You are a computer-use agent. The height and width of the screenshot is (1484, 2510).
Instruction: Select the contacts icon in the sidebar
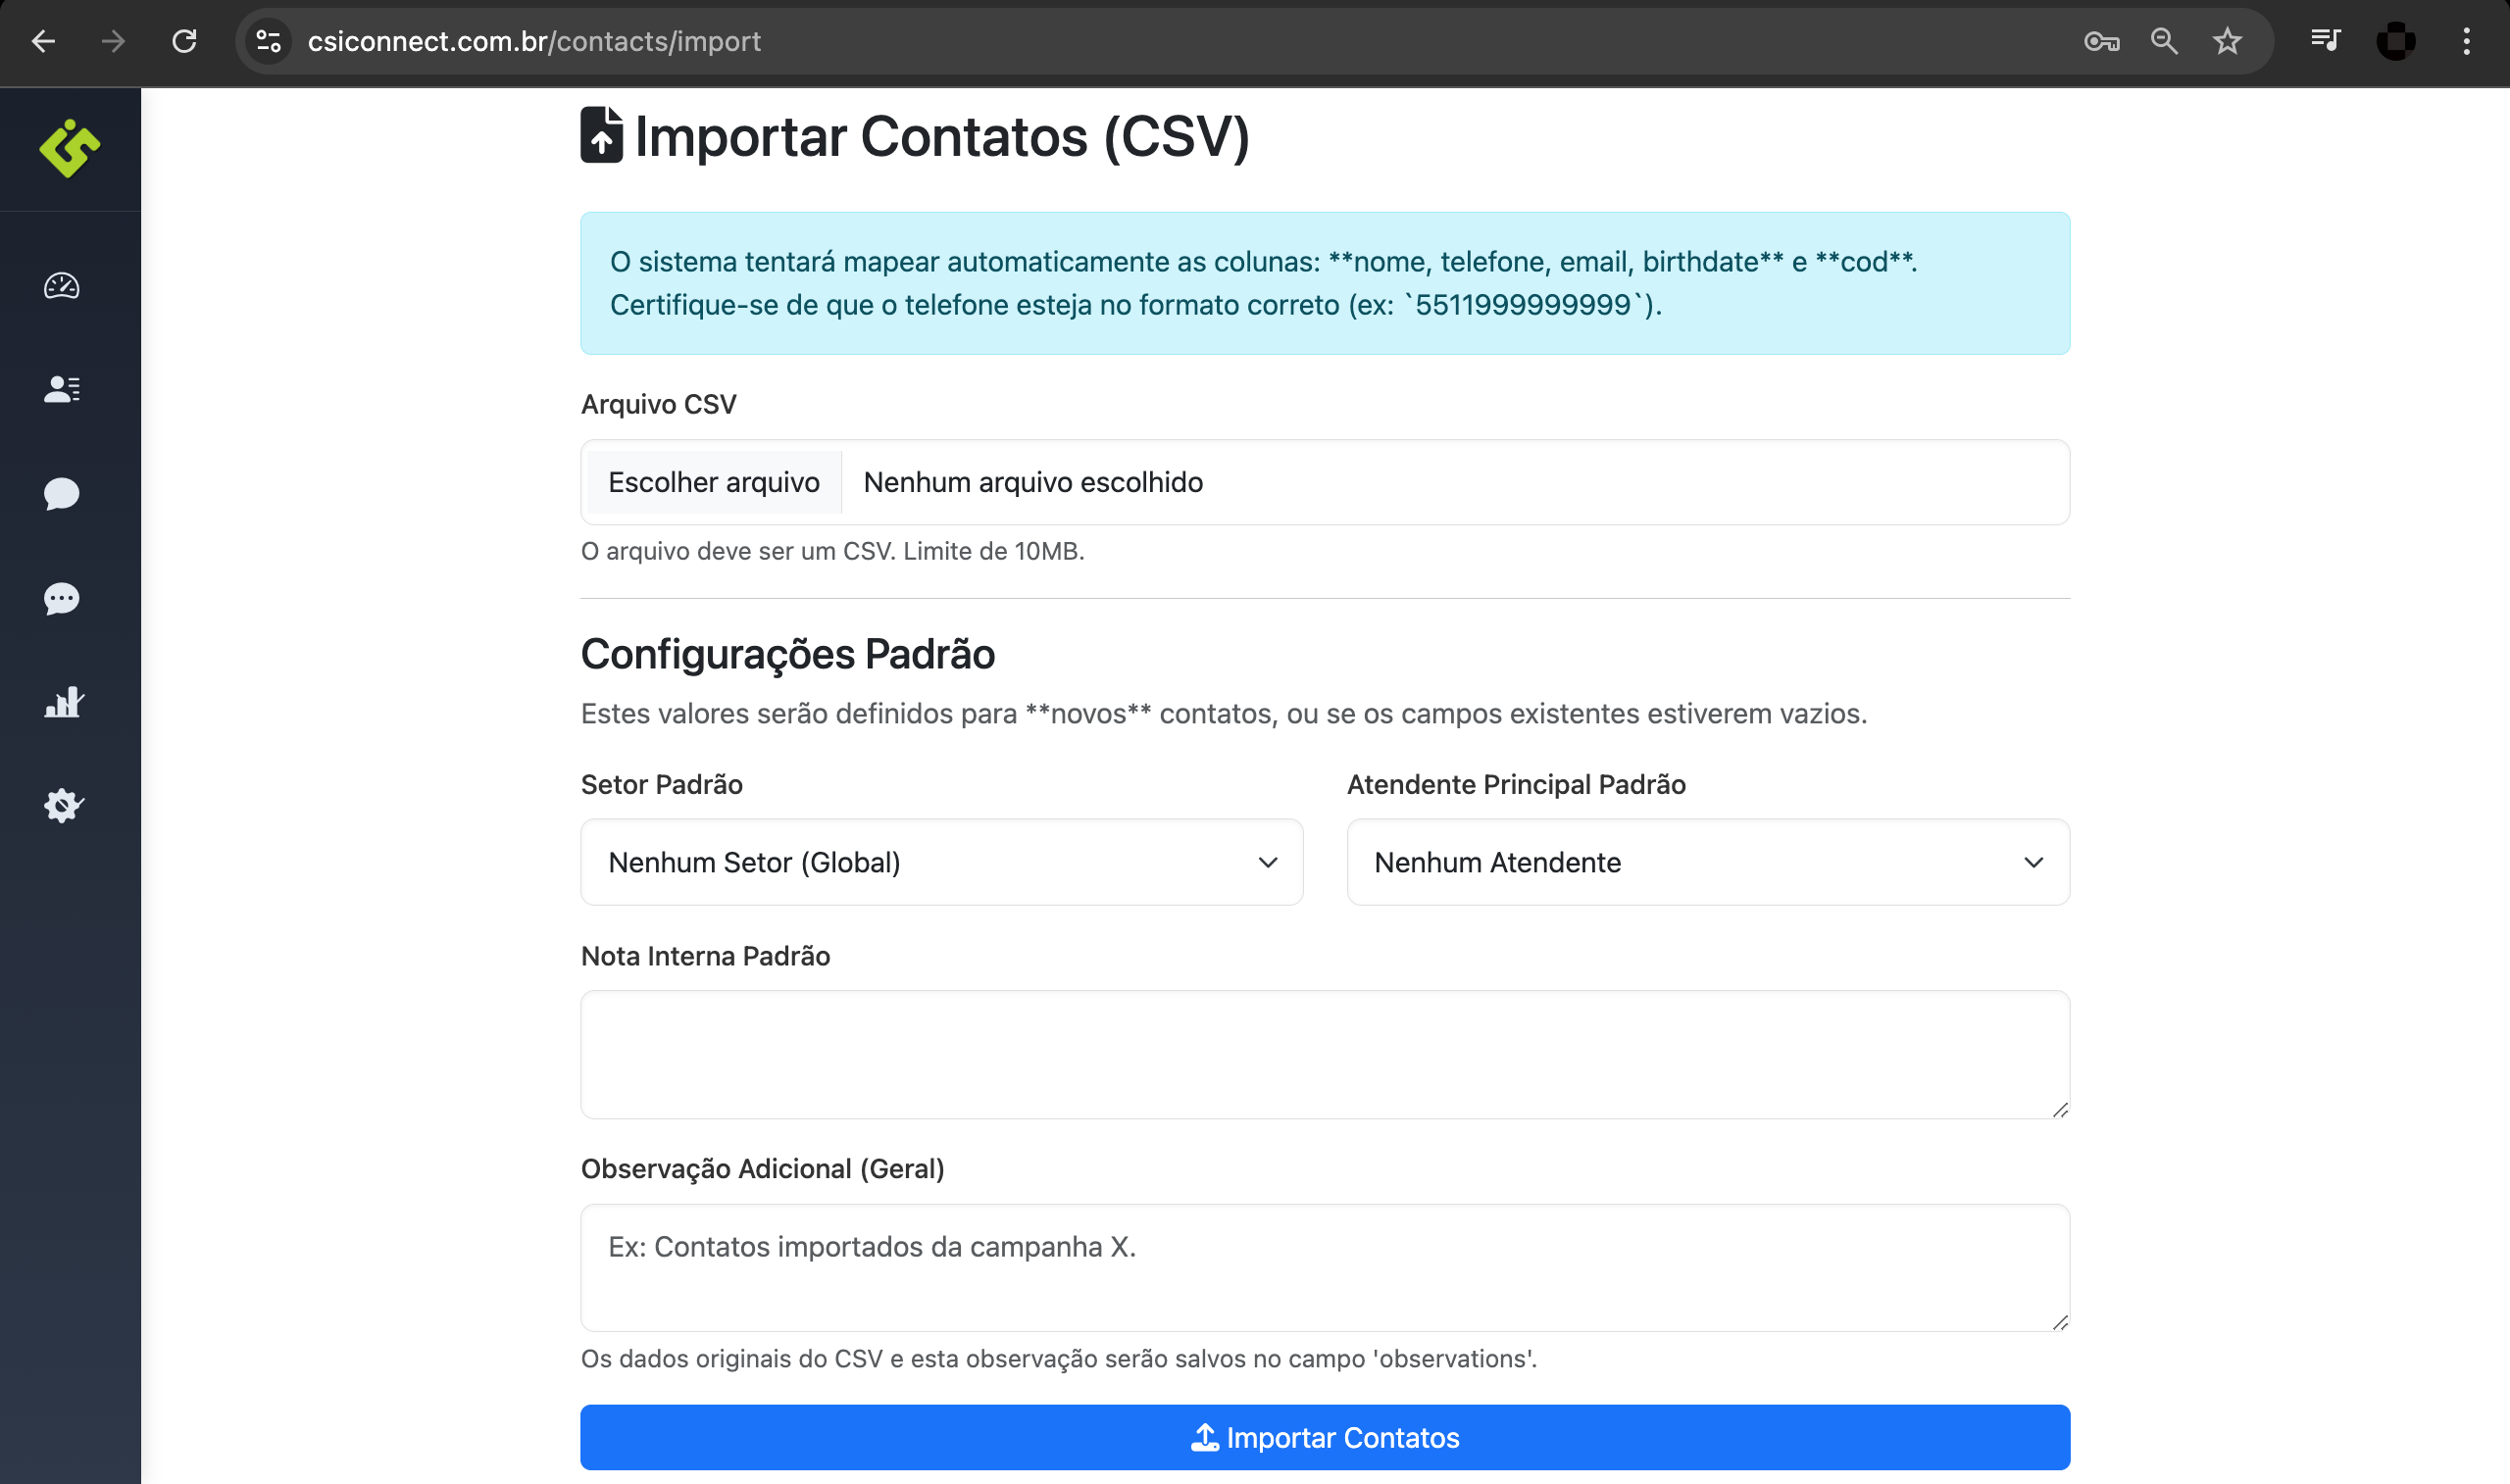click(x=62, y=390)
